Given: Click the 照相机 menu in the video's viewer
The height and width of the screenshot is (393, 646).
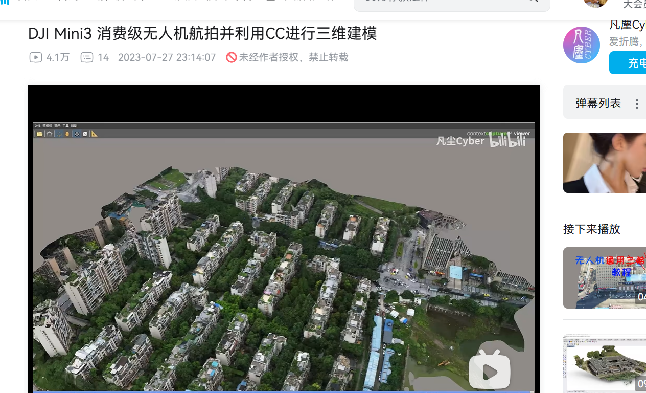Looking at the screenshot, I should pos(47,126).
